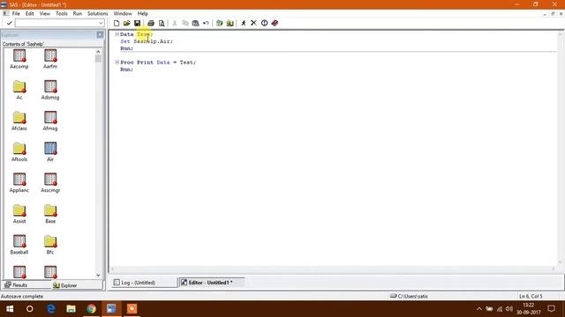Open the Help menu
Screen dimensions: 565x317
click(x=143, y=14)
